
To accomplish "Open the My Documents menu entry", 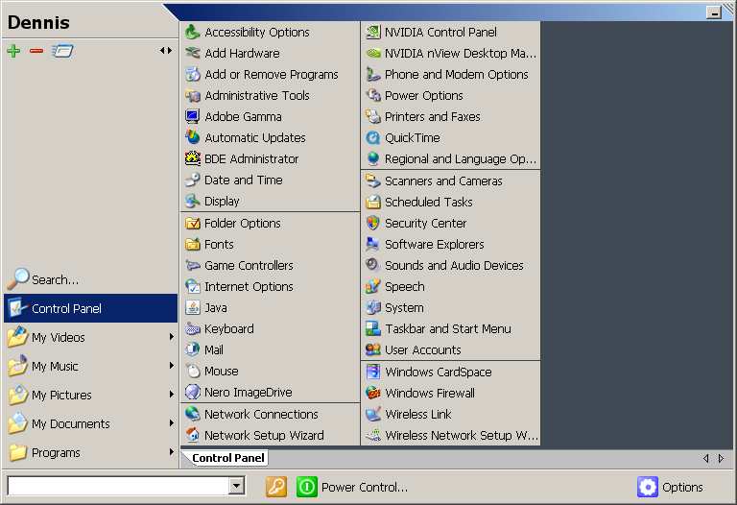I will [91, 423].
